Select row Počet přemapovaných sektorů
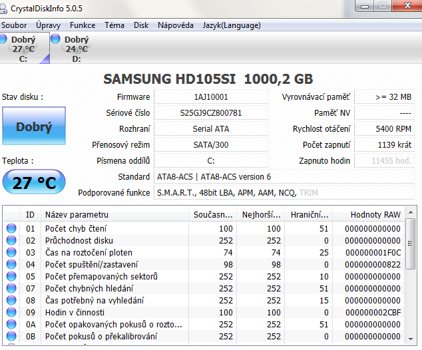Screen dimensions: 422x350 (204, 276)
